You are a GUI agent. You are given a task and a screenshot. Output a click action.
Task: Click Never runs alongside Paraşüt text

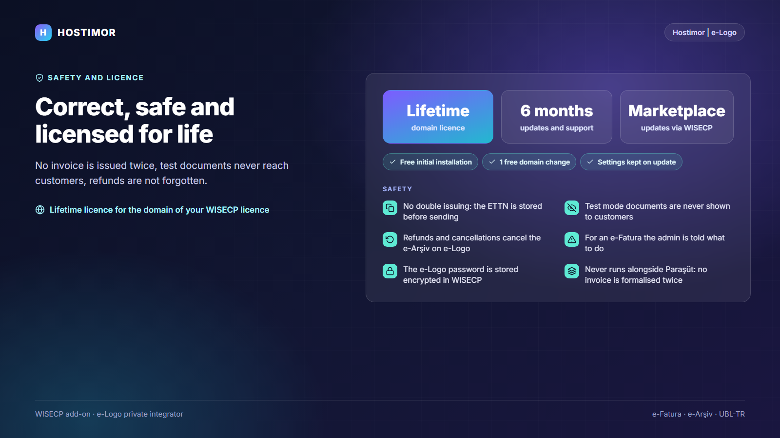tap(646, 274)
